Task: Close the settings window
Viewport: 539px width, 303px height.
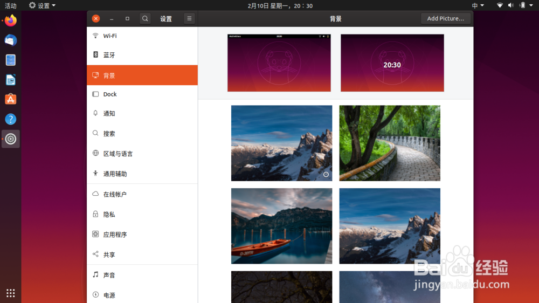Action: tap(96, 18)
